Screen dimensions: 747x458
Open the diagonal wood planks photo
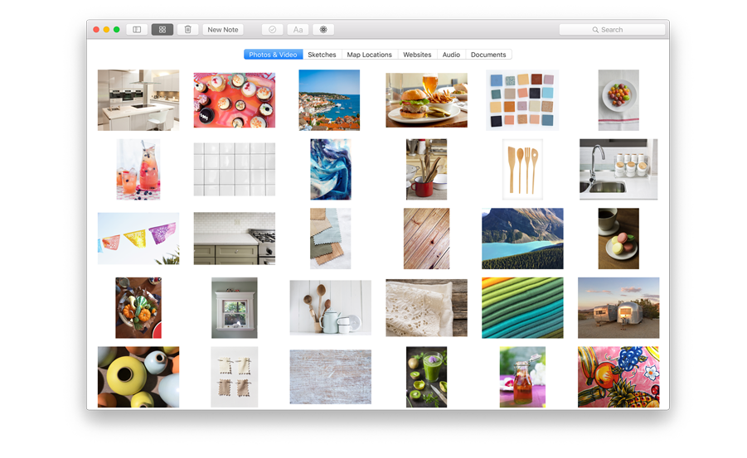tap(426, 239)
